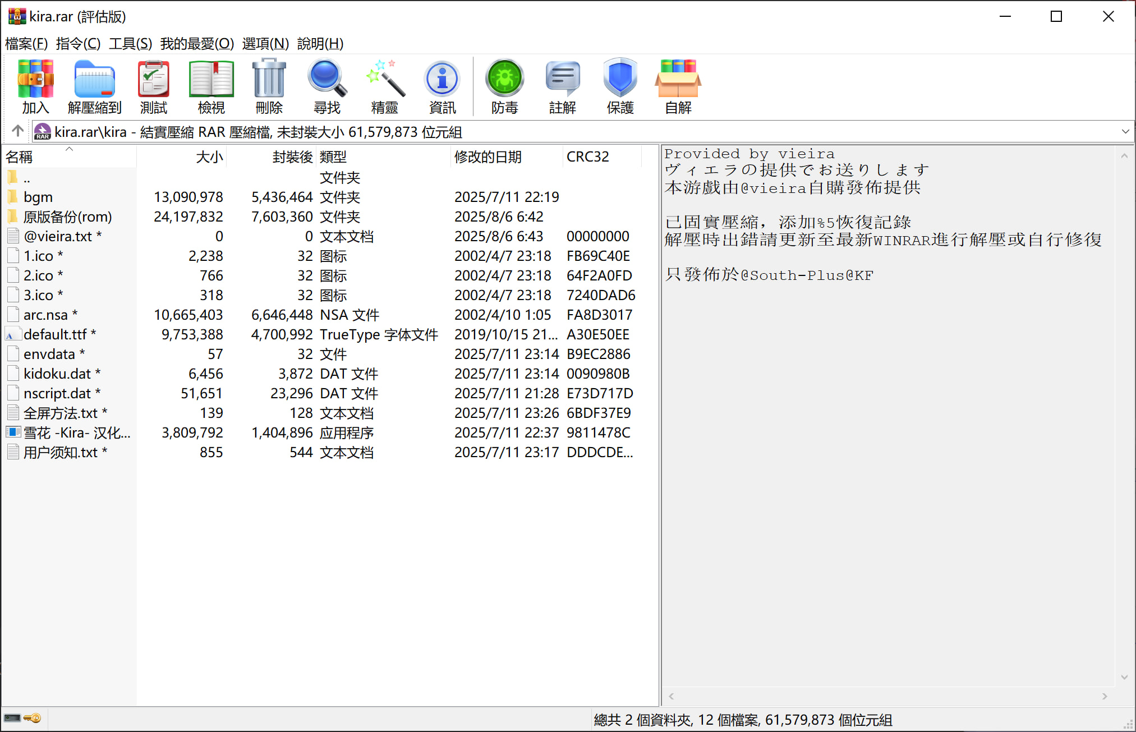Open archive Info (資訊) icon
The height and width of the screenshot is (732, 1136).
tap(442, 86)
